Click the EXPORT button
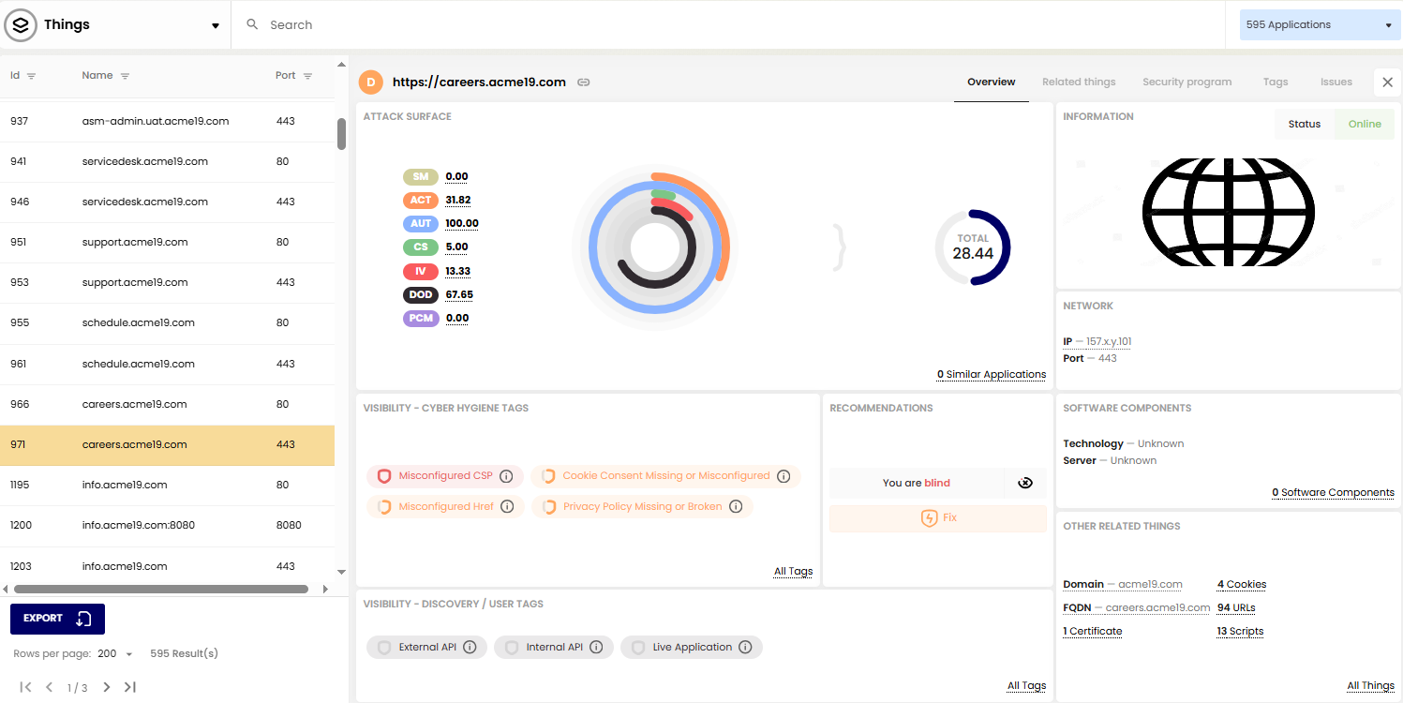The width and height of the screenshot is (1403, 703). pyautogui.click(x=57, y=619)
